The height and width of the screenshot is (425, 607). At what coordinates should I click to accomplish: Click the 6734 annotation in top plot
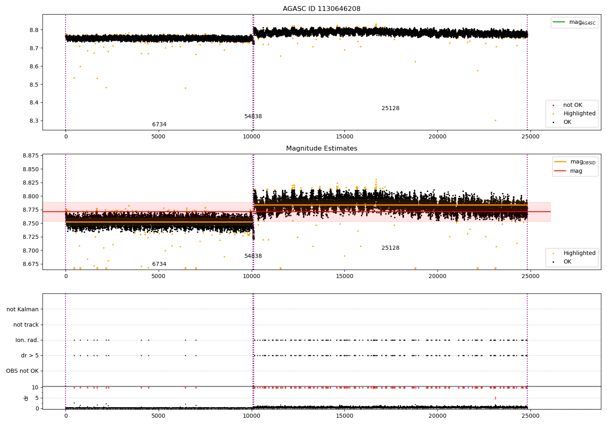point(159,125)
